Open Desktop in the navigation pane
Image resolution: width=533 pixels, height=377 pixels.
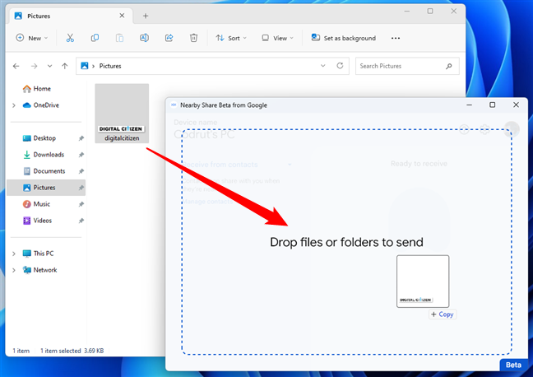point(39,138)
